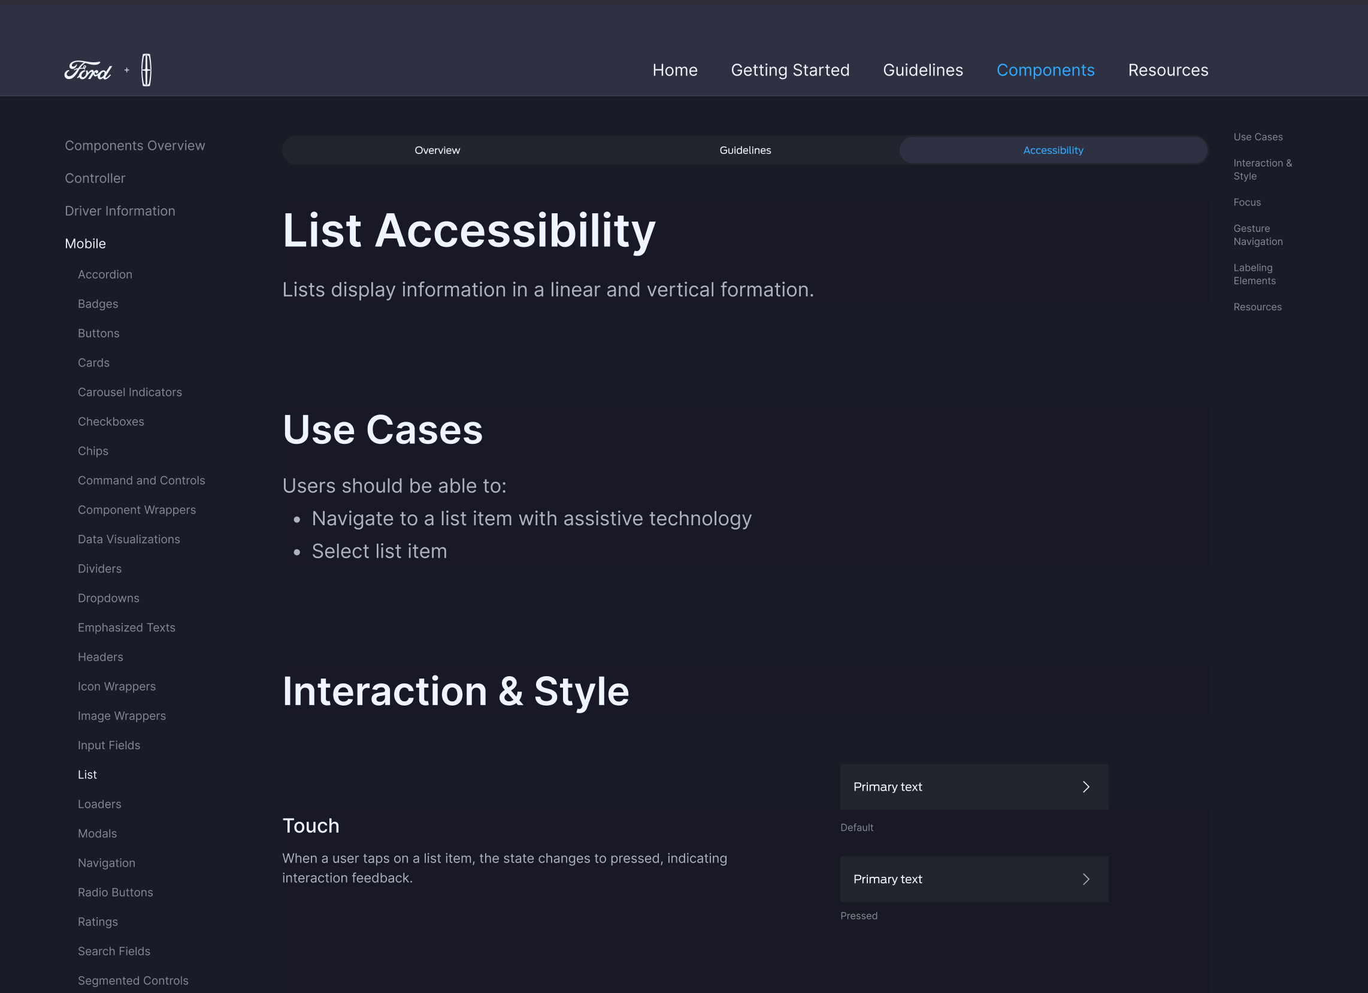Jump to Focus section anchor
Viewport: 1368px width, 993px height.
coord(1247,202)
